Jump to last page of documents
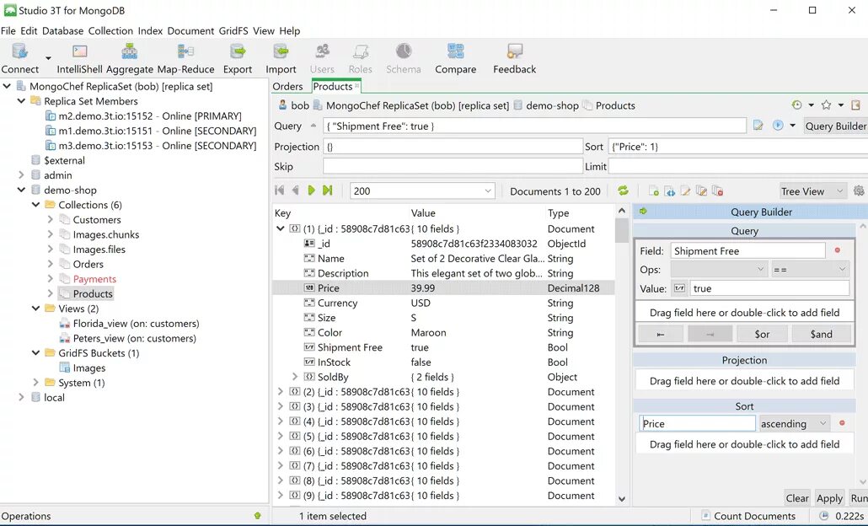The width and height of the screenshot is (868, 526). click(x=328, y=191)
